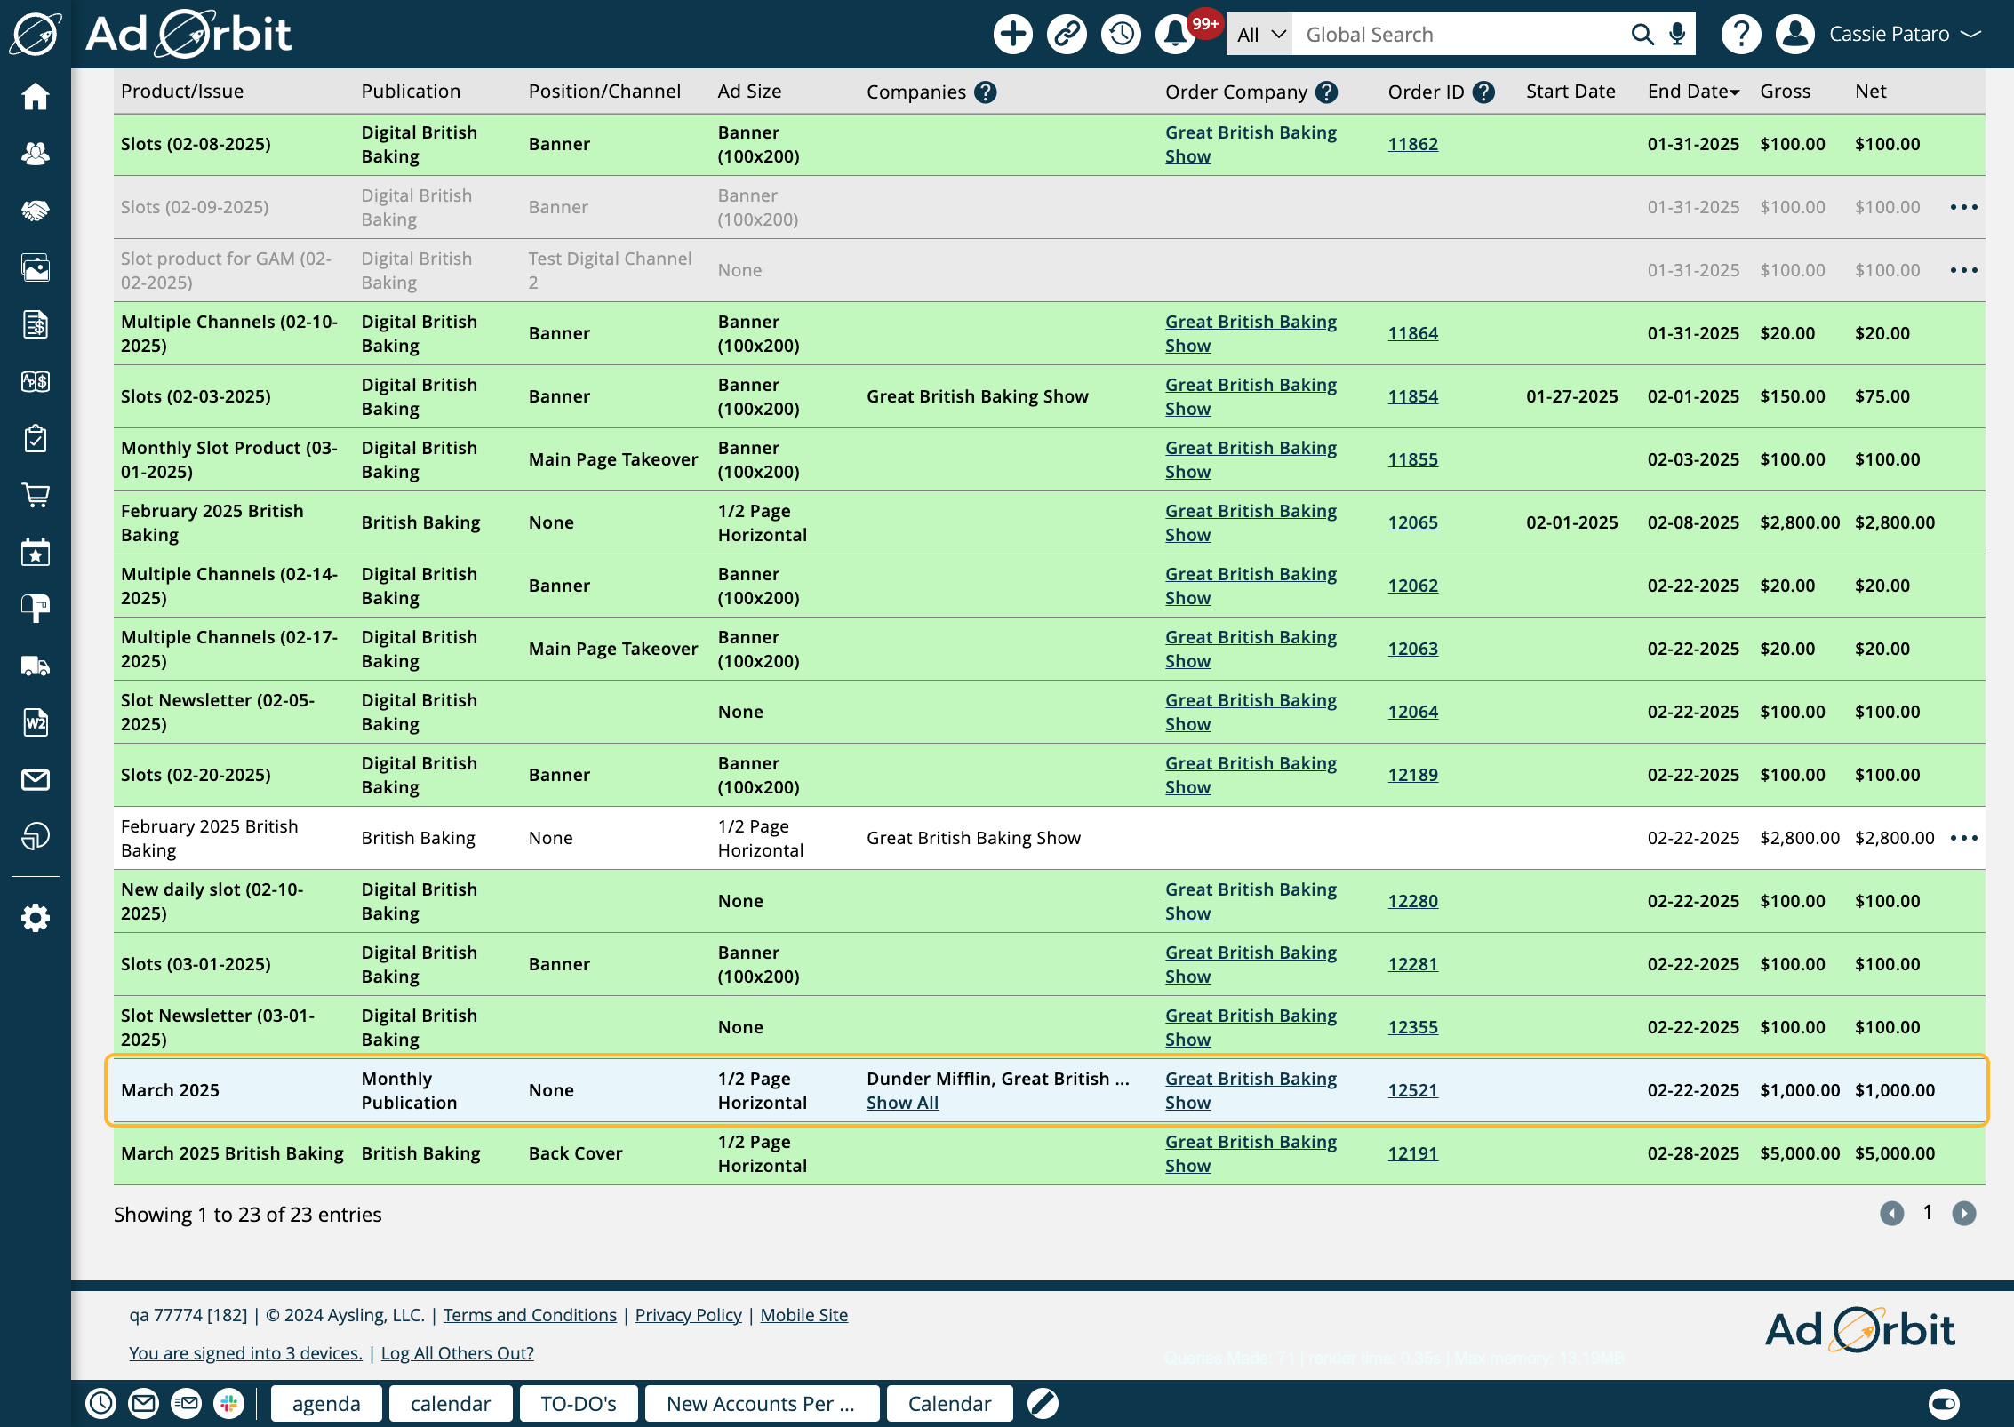2014x1427 pixels.
Task: Open the TO-DO's tab in bottom bar
Action: pos(578,1403)
